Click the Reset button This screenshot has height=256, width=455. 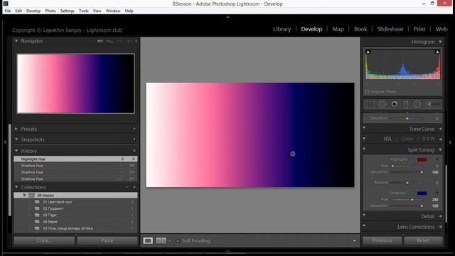pos(423,240)
